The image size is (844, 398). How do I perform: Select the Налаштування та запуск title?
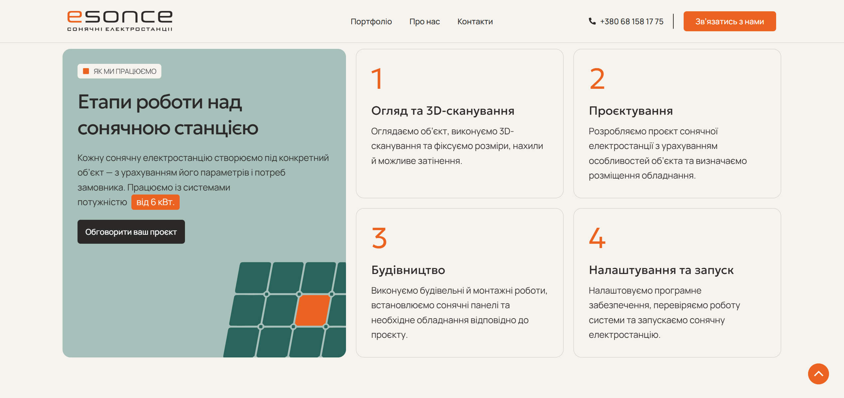pos(661,270)
